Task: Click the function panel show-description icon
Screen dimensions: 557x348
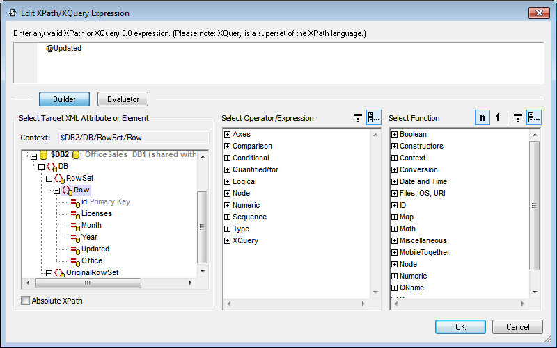Action: tap(518, 117)
